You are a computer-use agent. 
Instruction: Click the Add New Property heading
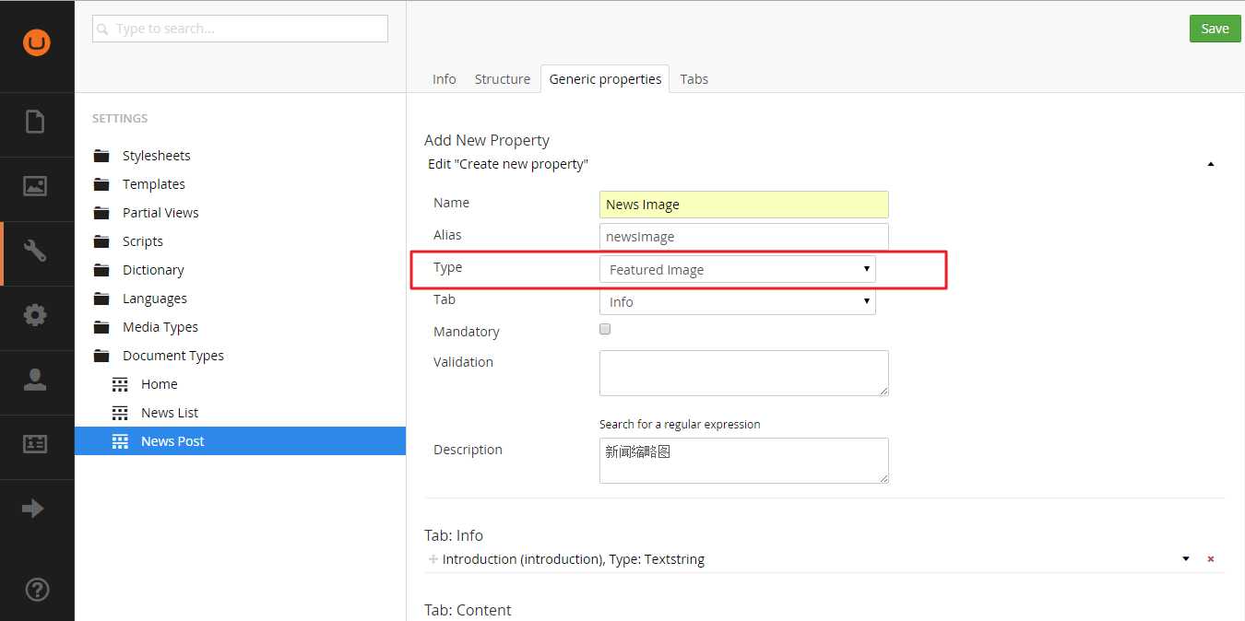click(487, 140)
